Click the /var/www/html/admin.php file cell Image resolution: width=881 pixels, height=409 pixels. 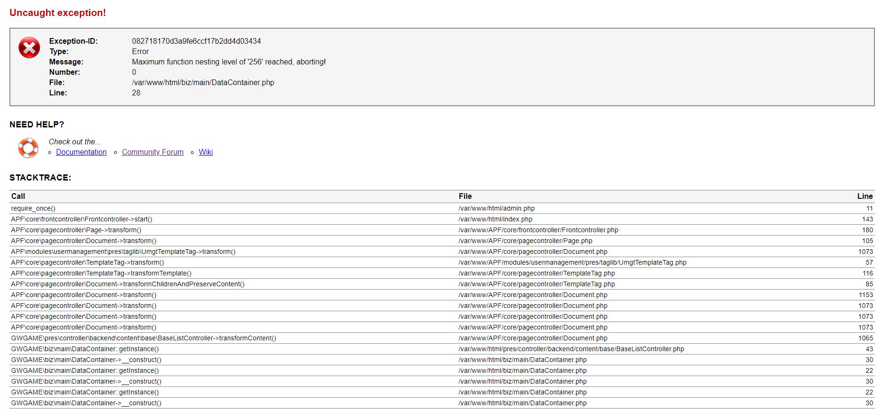tap(497, 208)
